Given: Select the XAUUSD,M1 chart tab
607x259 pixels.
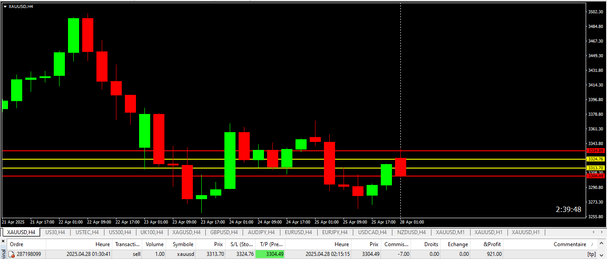Looking at the screenshot, I should pyautogui.click(x=450, y=232).
